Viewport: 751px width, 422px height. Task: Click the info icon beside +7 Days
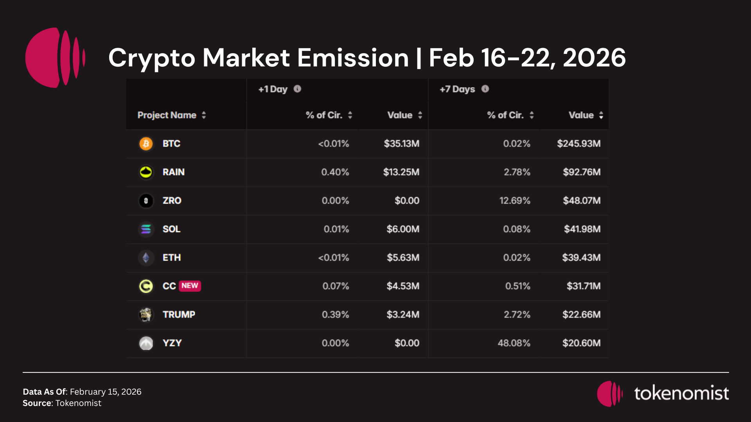tap(485, 89)
